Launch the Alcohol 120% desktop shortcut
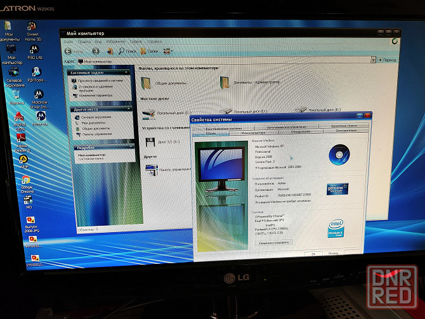 click(x=19, y=121)
